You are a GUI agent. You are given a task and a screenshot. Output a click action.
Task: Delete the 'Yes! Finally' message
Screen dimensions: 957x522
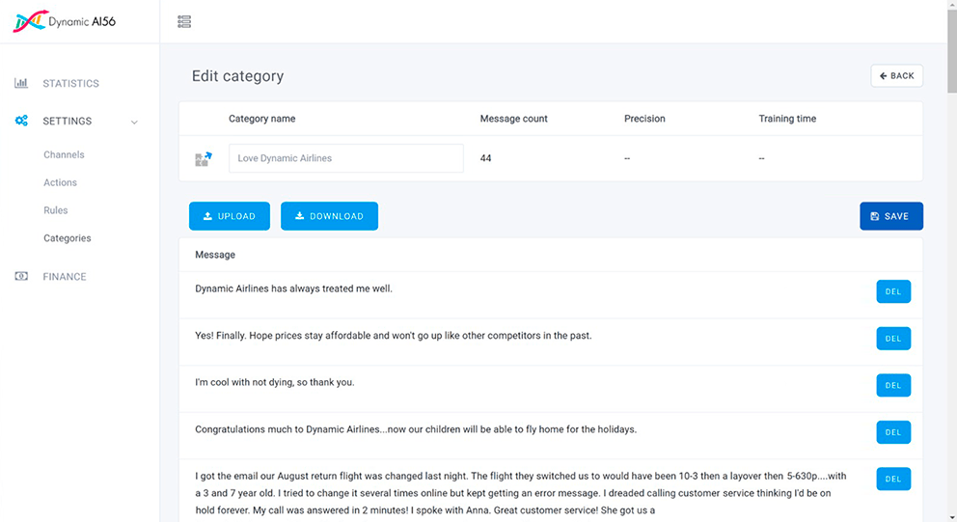[x=893, y=339]
